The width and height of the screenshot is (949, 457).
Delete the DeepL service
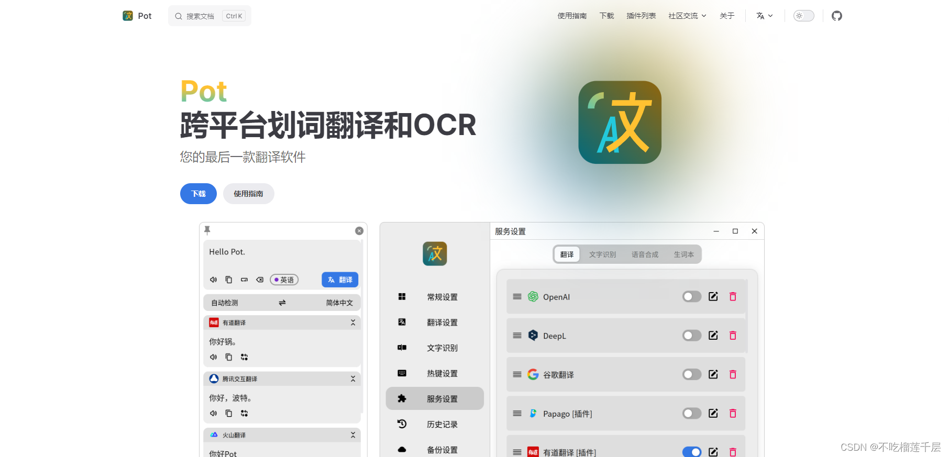733,335
